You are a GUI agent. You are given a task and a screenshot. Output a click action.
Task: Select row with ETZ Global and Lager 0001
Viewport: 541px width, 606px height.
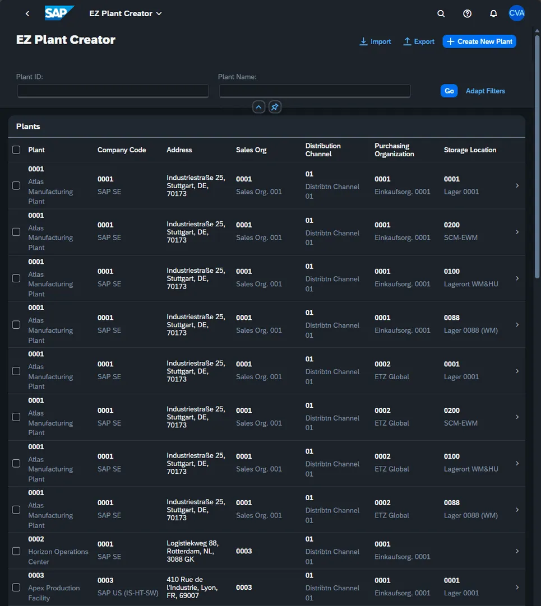click(16, 371)
